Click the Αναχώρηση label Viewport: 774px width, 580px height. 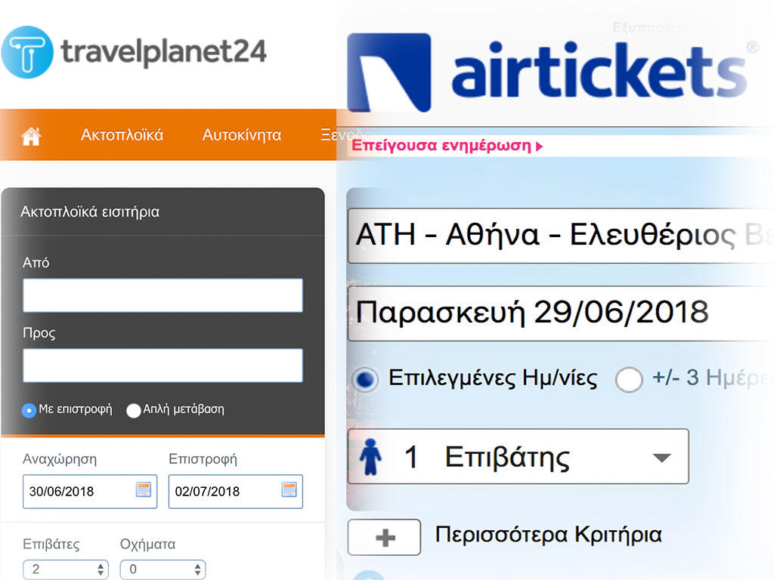click(60, 459)
